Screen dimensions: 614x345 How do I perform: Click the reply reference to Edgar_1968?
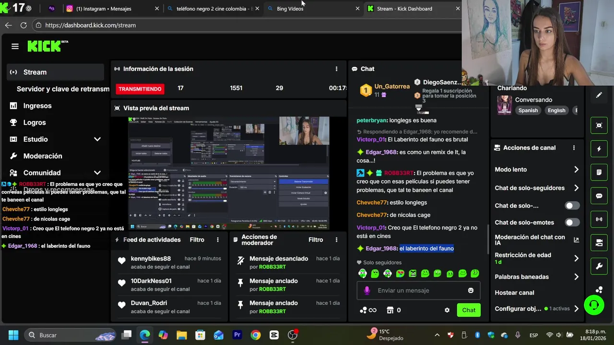coord(417,132)
